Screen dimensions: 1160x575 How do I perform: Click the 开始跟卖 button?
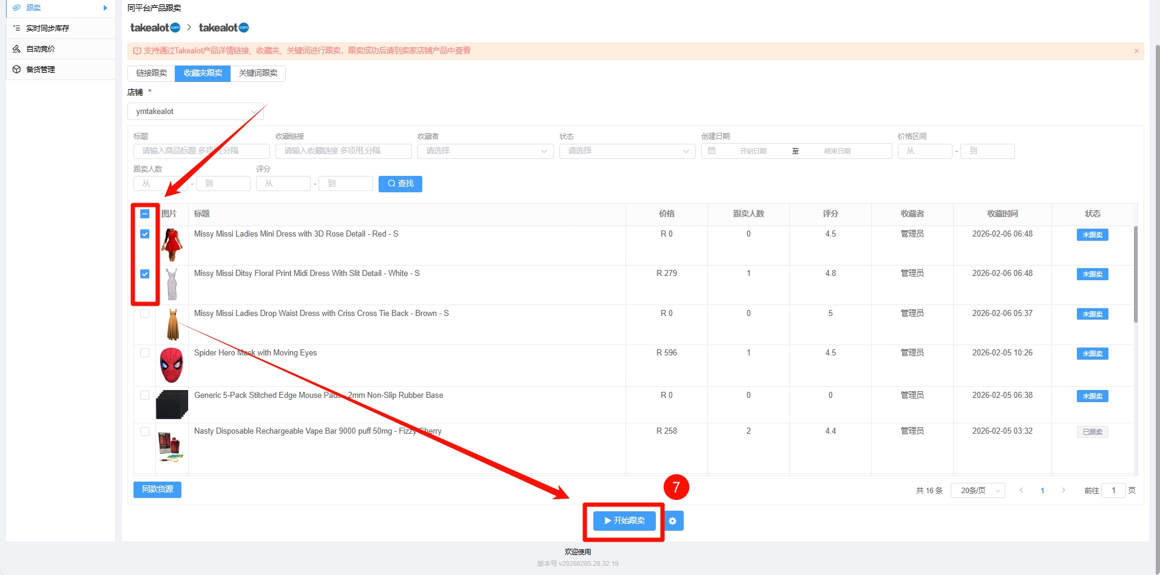tap(624, 521)
